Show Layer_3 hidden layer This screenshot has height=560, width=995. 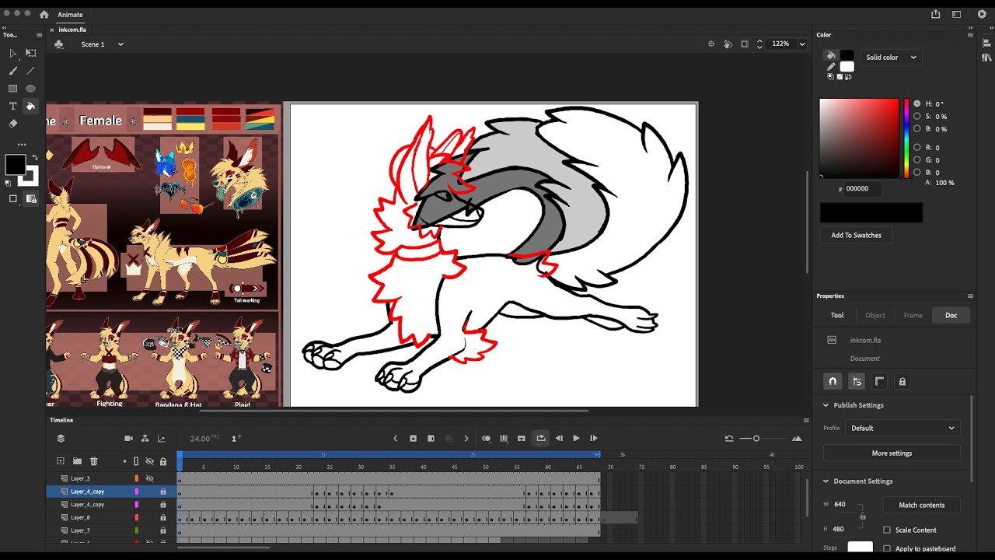pyautogui.click(x=150, y=478)
